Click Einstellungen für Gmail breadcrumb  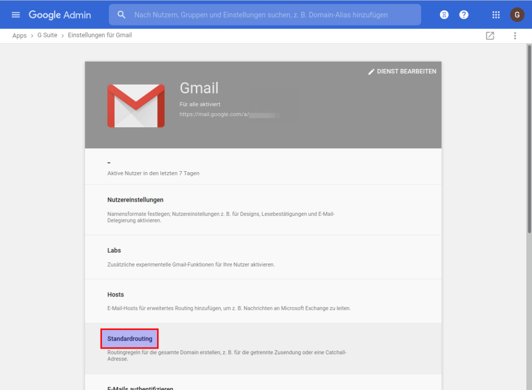(x=100, y=35)
